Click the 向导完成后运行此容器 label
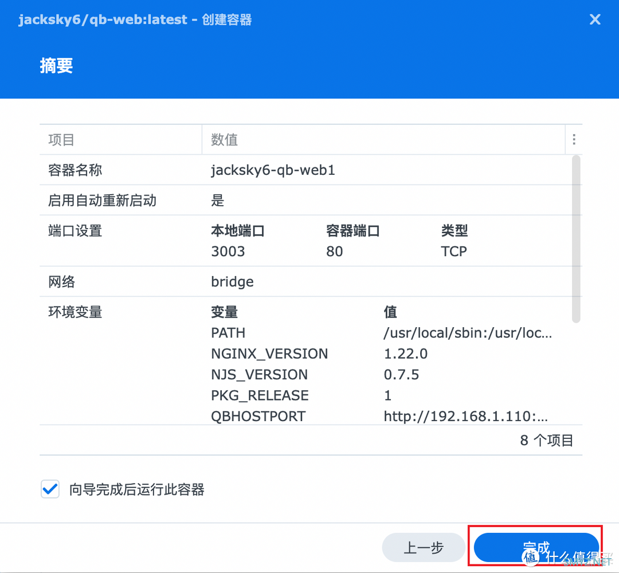 [136, 489]
